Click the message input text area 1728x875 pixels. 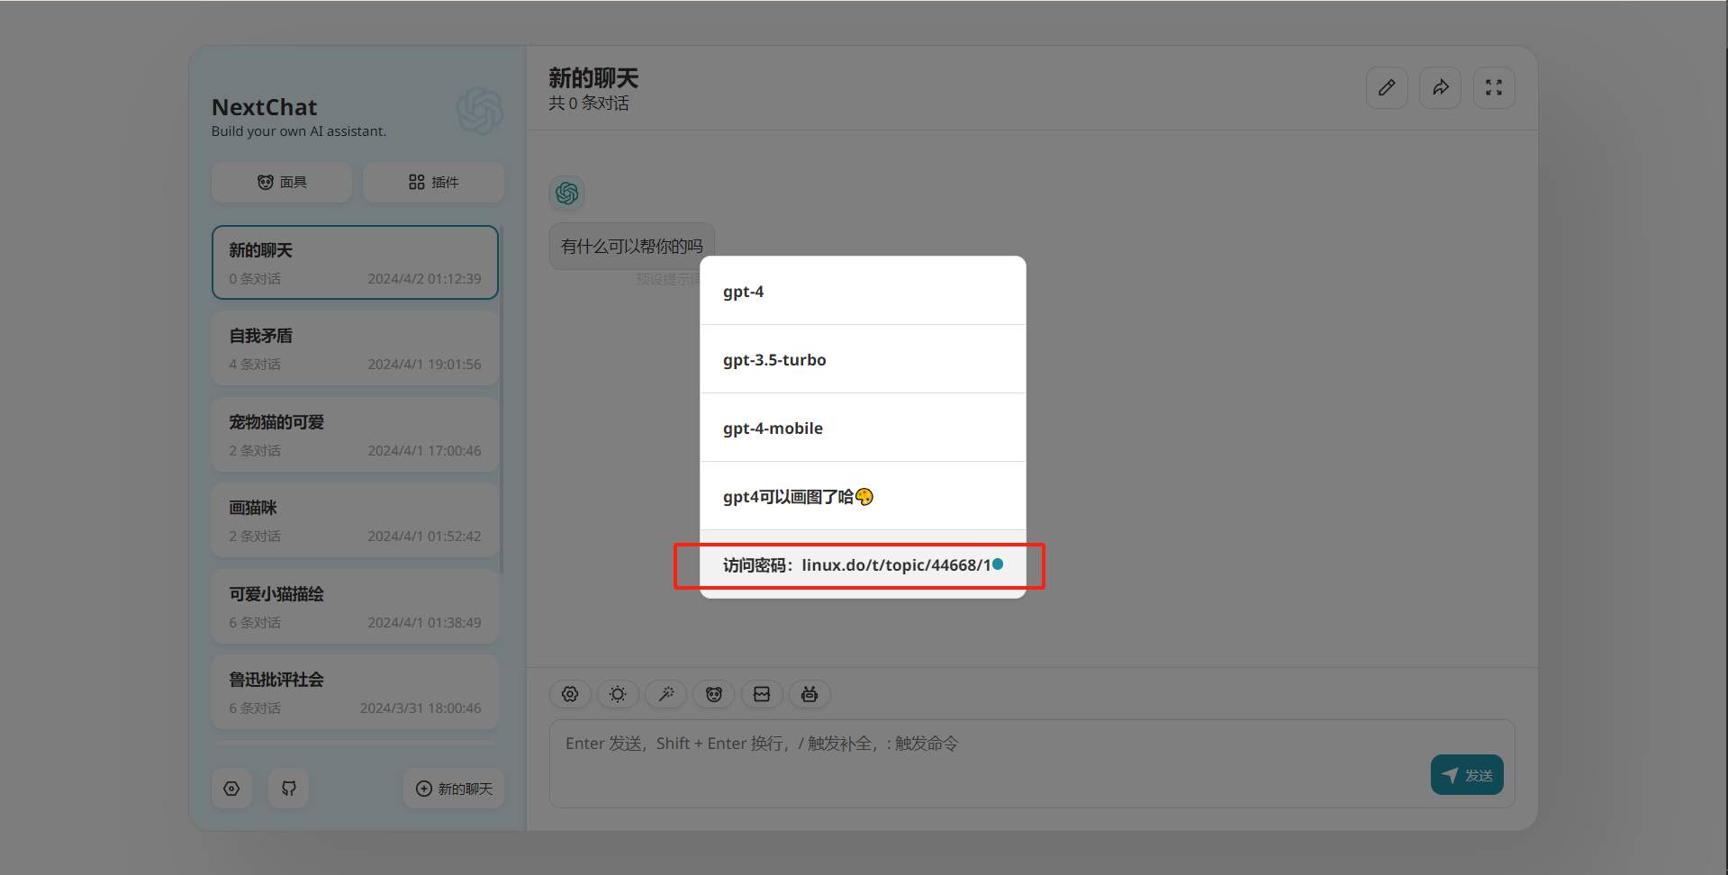(x=1032, y=763)
